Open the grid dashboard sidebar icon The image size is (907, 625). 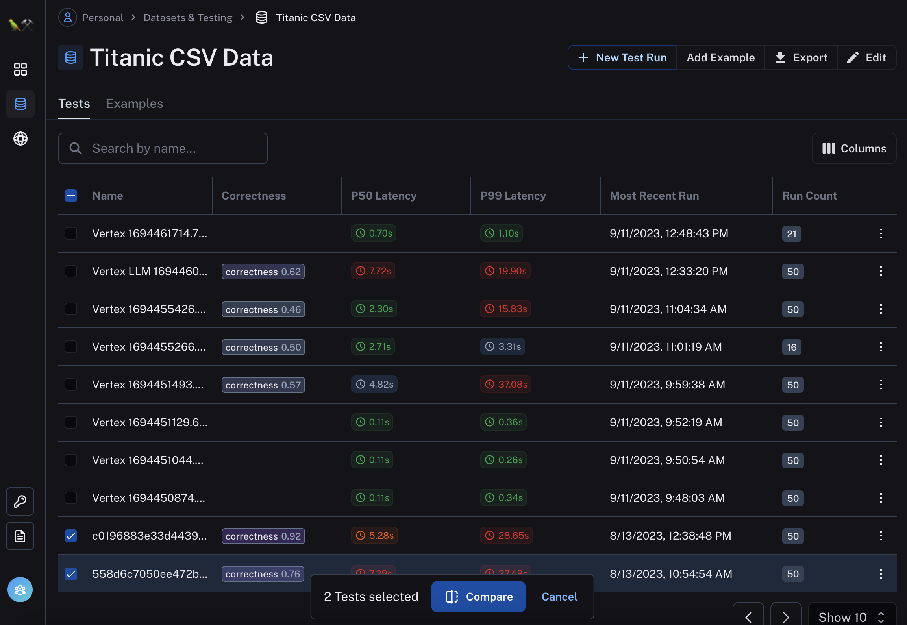click(20, 69)
